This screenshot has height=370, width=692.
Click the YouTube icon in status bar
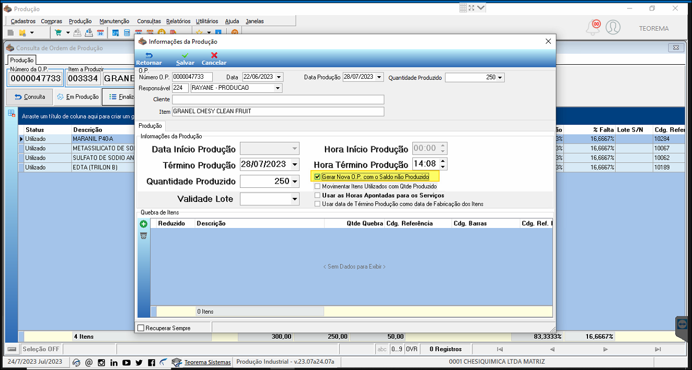pyautogui.click(x=126, y=362)
